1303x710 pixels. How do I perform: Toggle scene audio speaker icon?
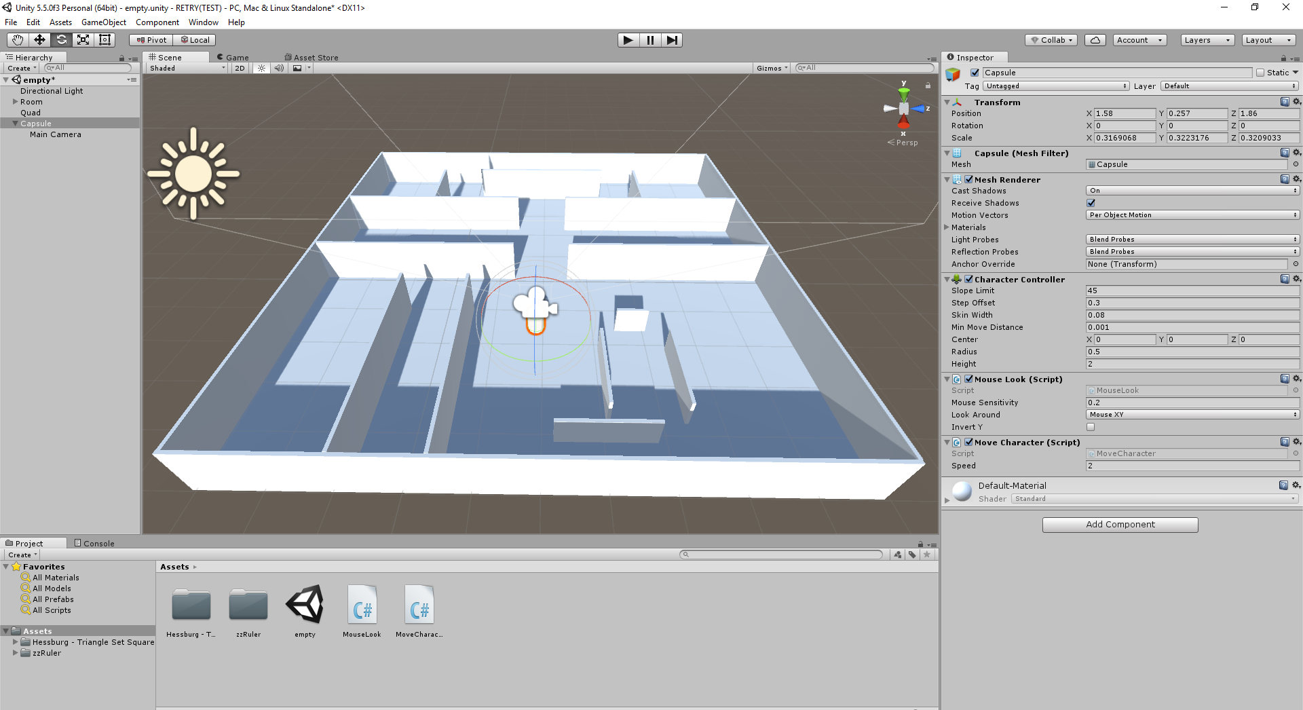pyautogui.click(x=279, y=68)
